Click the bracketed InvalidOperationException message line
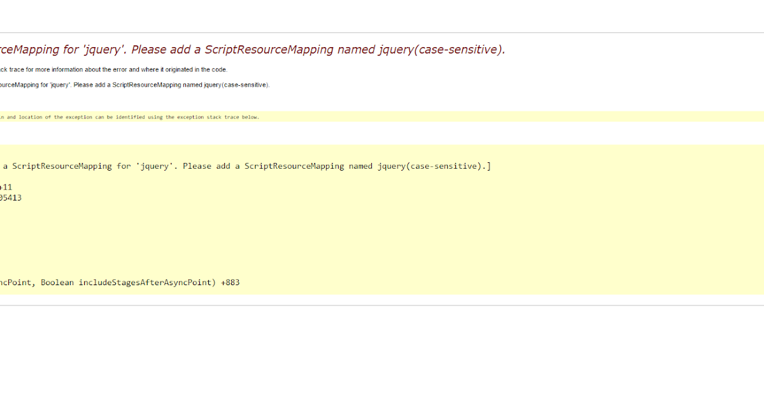Screen dimensions: 764x401 [x=245, y=165]
